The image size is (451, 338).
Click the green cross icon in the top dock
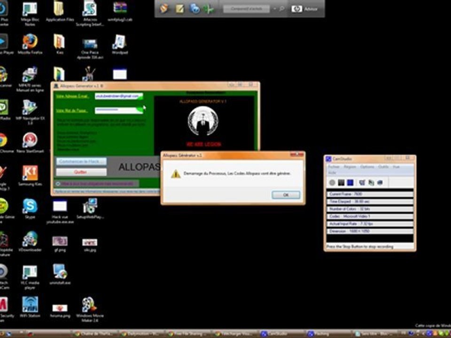tap(209, 9)
